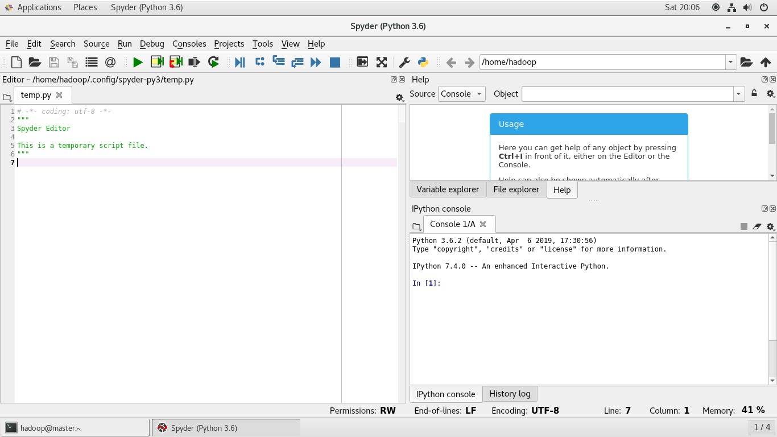
Task: Open editor pane options gear icon
Action: click(400, 98)
